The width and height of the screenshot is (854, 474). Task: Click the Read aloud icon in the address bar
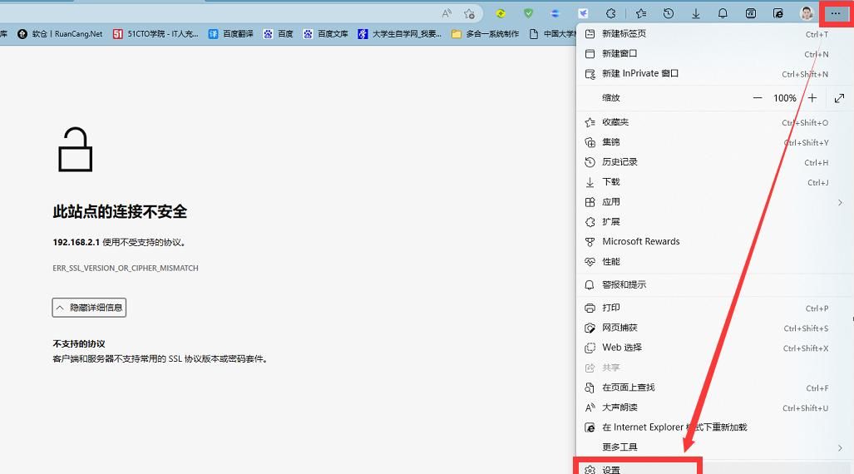[447, 13]
